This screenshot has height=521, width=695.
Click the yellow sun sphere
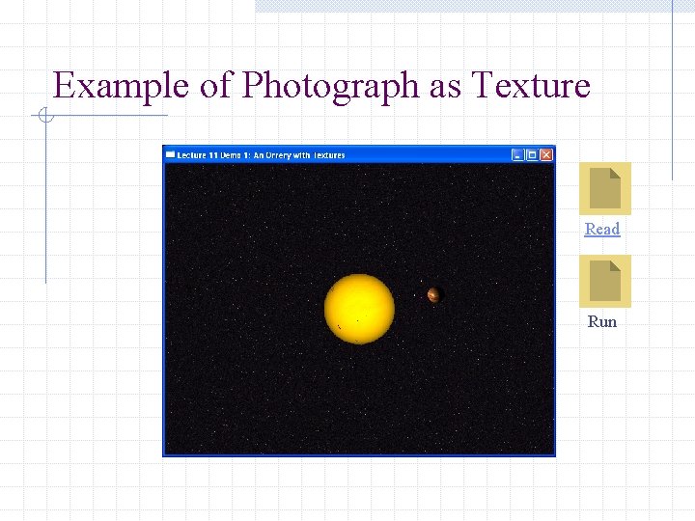click(359, 309)
